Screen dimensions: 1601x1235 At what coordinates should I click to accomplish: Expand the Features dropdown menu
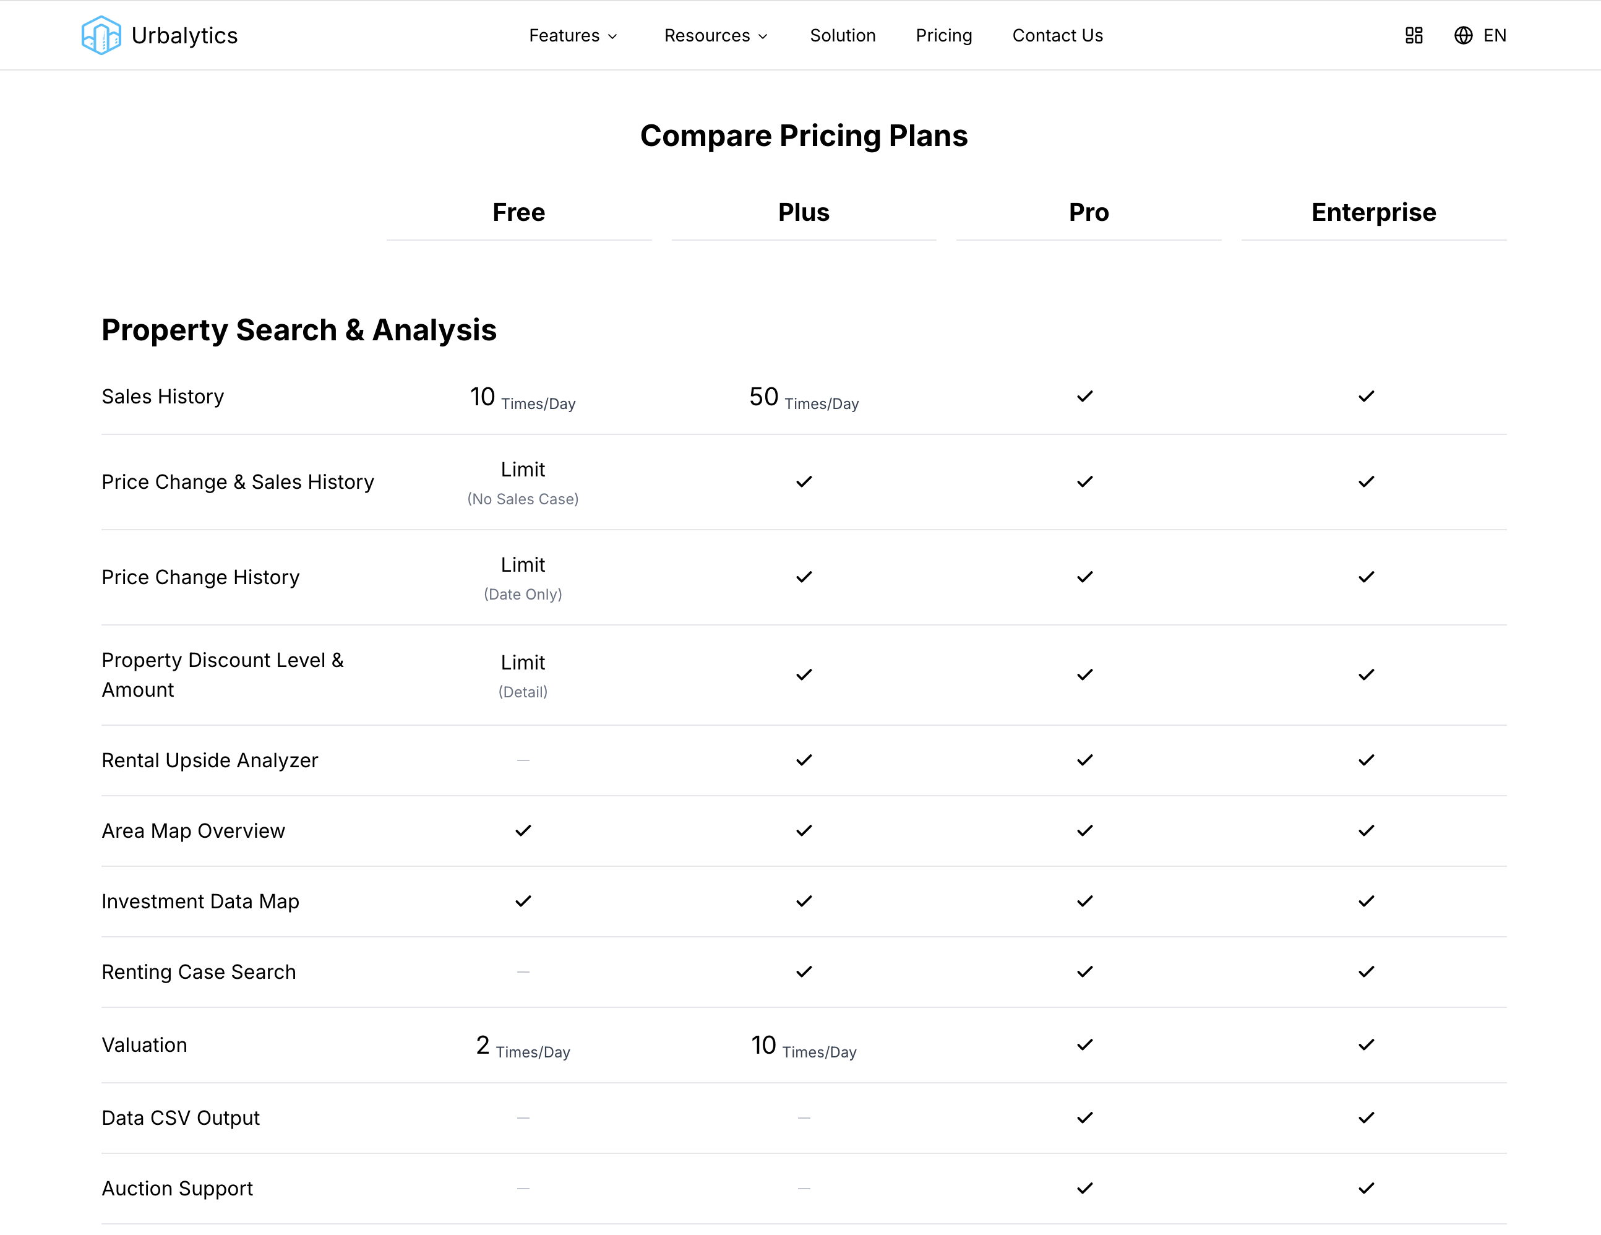click(573, 35)
